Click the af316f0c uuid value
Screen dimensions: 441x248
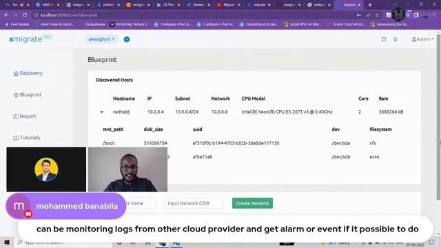236,143
